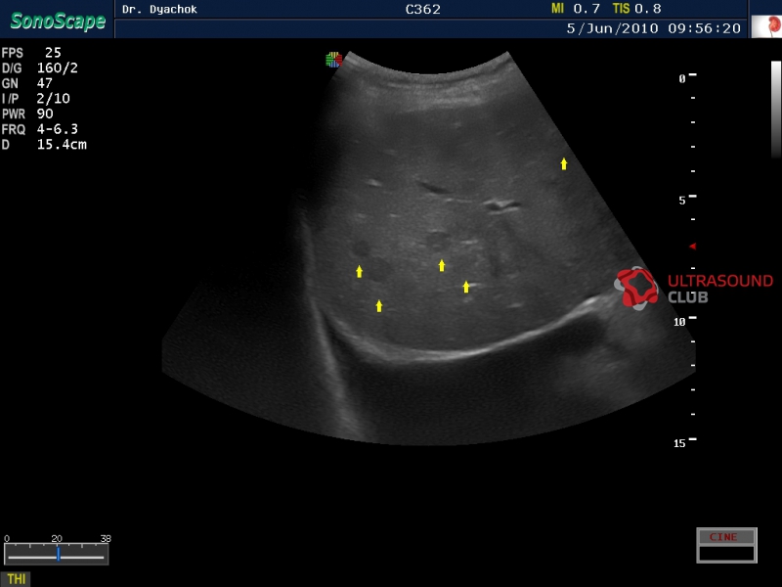Click the red focus position triangle
Viewport: 782px width, 587px height.
point(692,247)
